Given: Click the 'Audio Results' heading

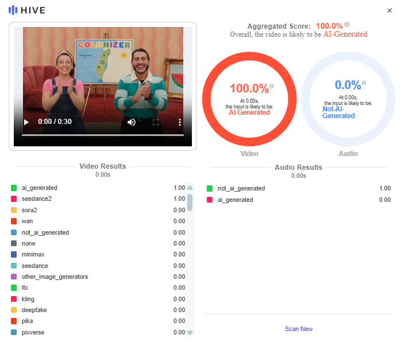Looking at the screenshot, I should tap(298, 168).
